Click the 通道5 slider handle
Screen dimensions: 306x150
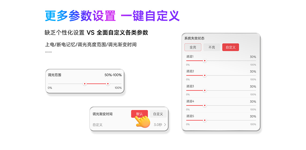pyautogui.click(x=205, y=120)
